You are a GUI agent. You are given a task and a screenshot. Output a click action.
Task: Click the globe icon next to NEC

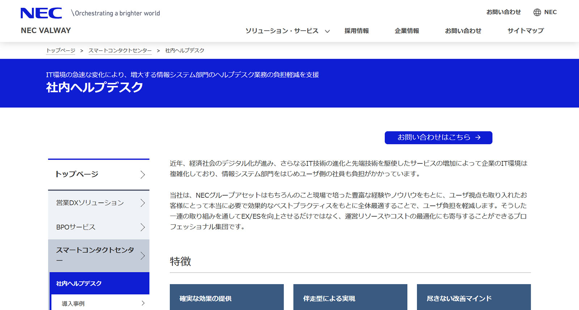point(537,12)
